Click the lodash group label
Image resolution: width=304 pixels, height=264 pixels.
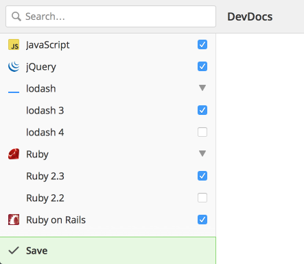click(41, 88)
